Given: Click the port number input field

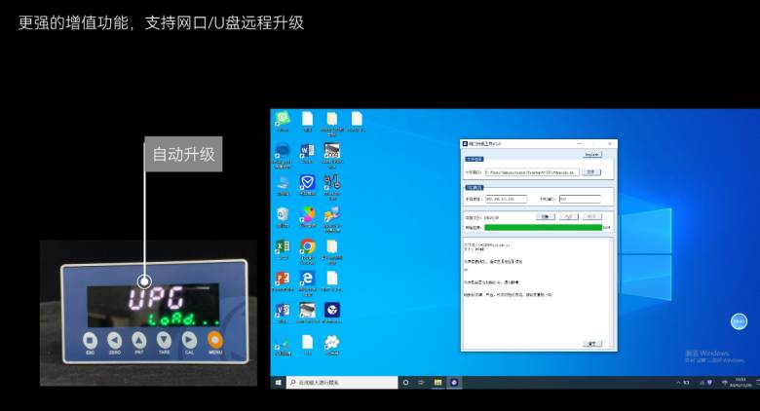Looking at the screenshot, I should (x=580, y=199).
